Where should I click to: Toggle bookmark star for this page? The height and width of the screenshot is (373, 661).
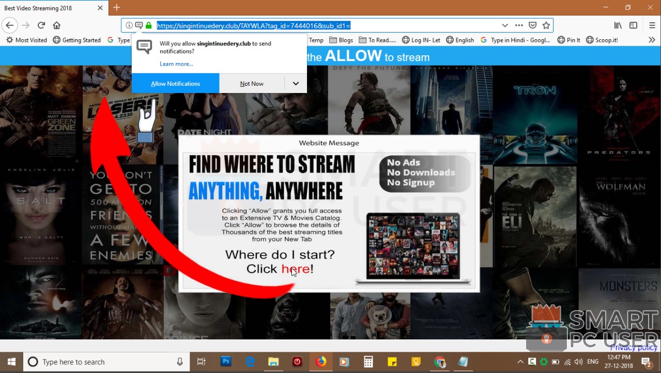click(545, 25)
